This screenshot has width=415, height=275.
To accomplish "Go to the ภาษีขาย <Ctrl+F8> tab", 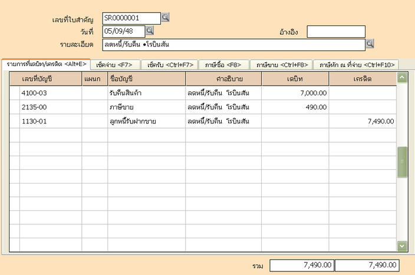I will tap(280, 64).
